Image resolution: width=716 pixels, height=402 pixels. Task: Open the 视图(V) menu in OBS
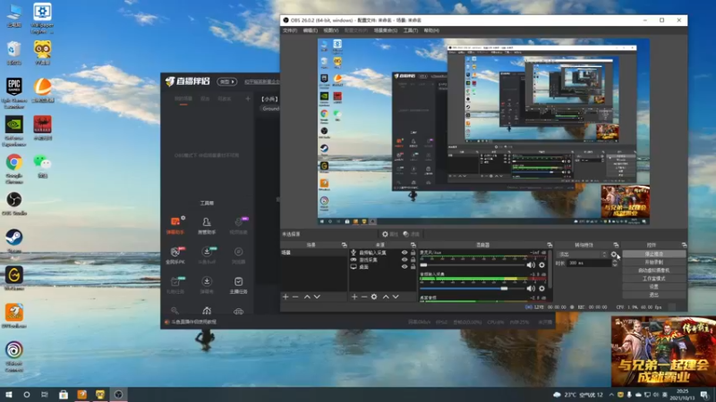point(331,30)
